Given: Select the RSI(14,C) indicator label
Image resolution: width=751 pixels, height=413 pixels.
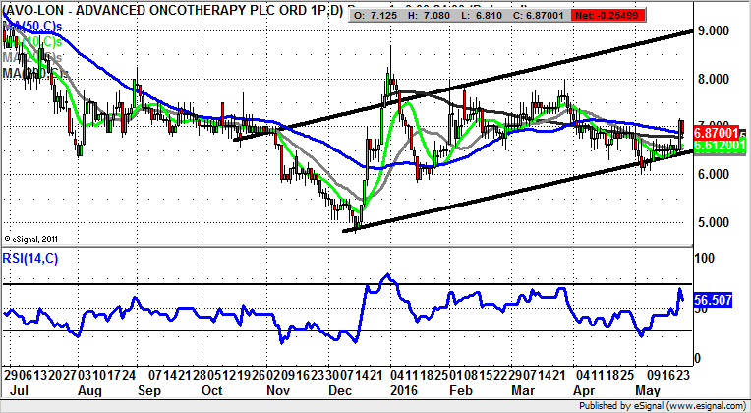Looking at the screenshot, I should (37, 261).
